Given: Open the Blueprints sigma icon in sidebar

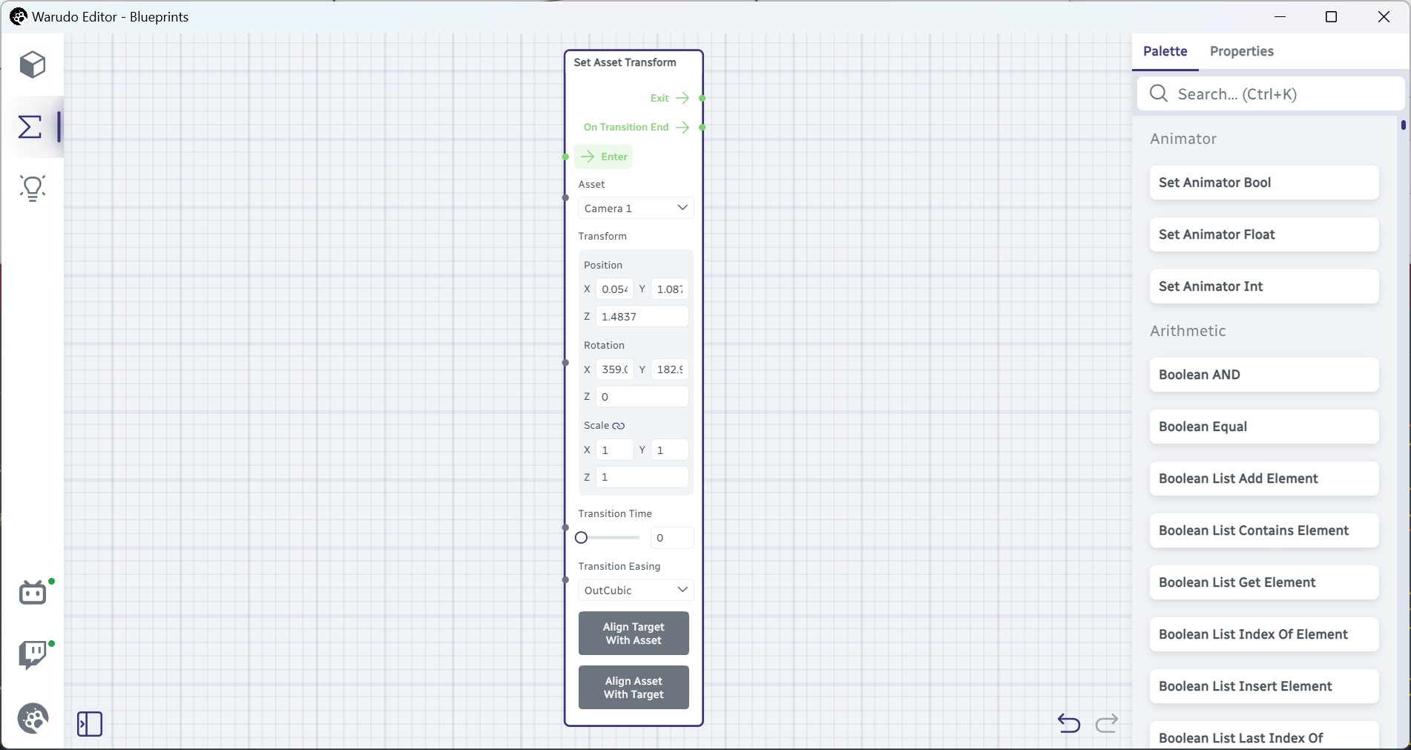Looking at the screenshot, I should click(x=30, y=127).
